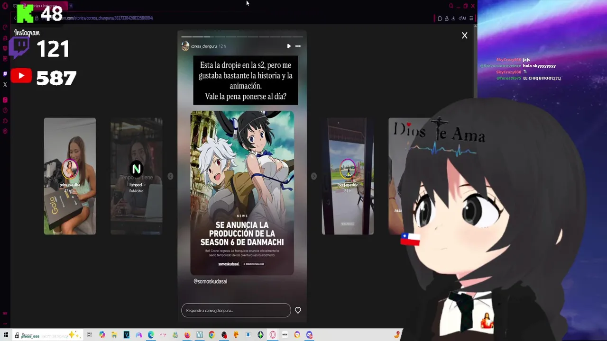Screen dimensions: 607x341
Task: Open Google Chrome from the taskbar
Action: pyautogui.click(x=212, y=335)
